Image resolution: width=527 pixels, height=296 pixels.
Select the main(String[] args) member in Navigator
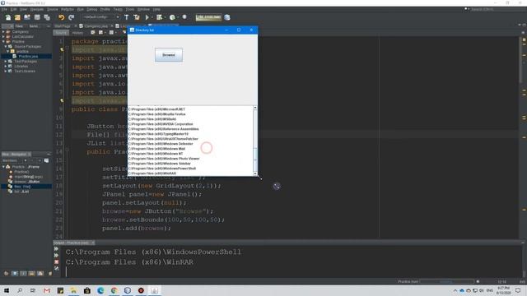click(x=29, y=177)
